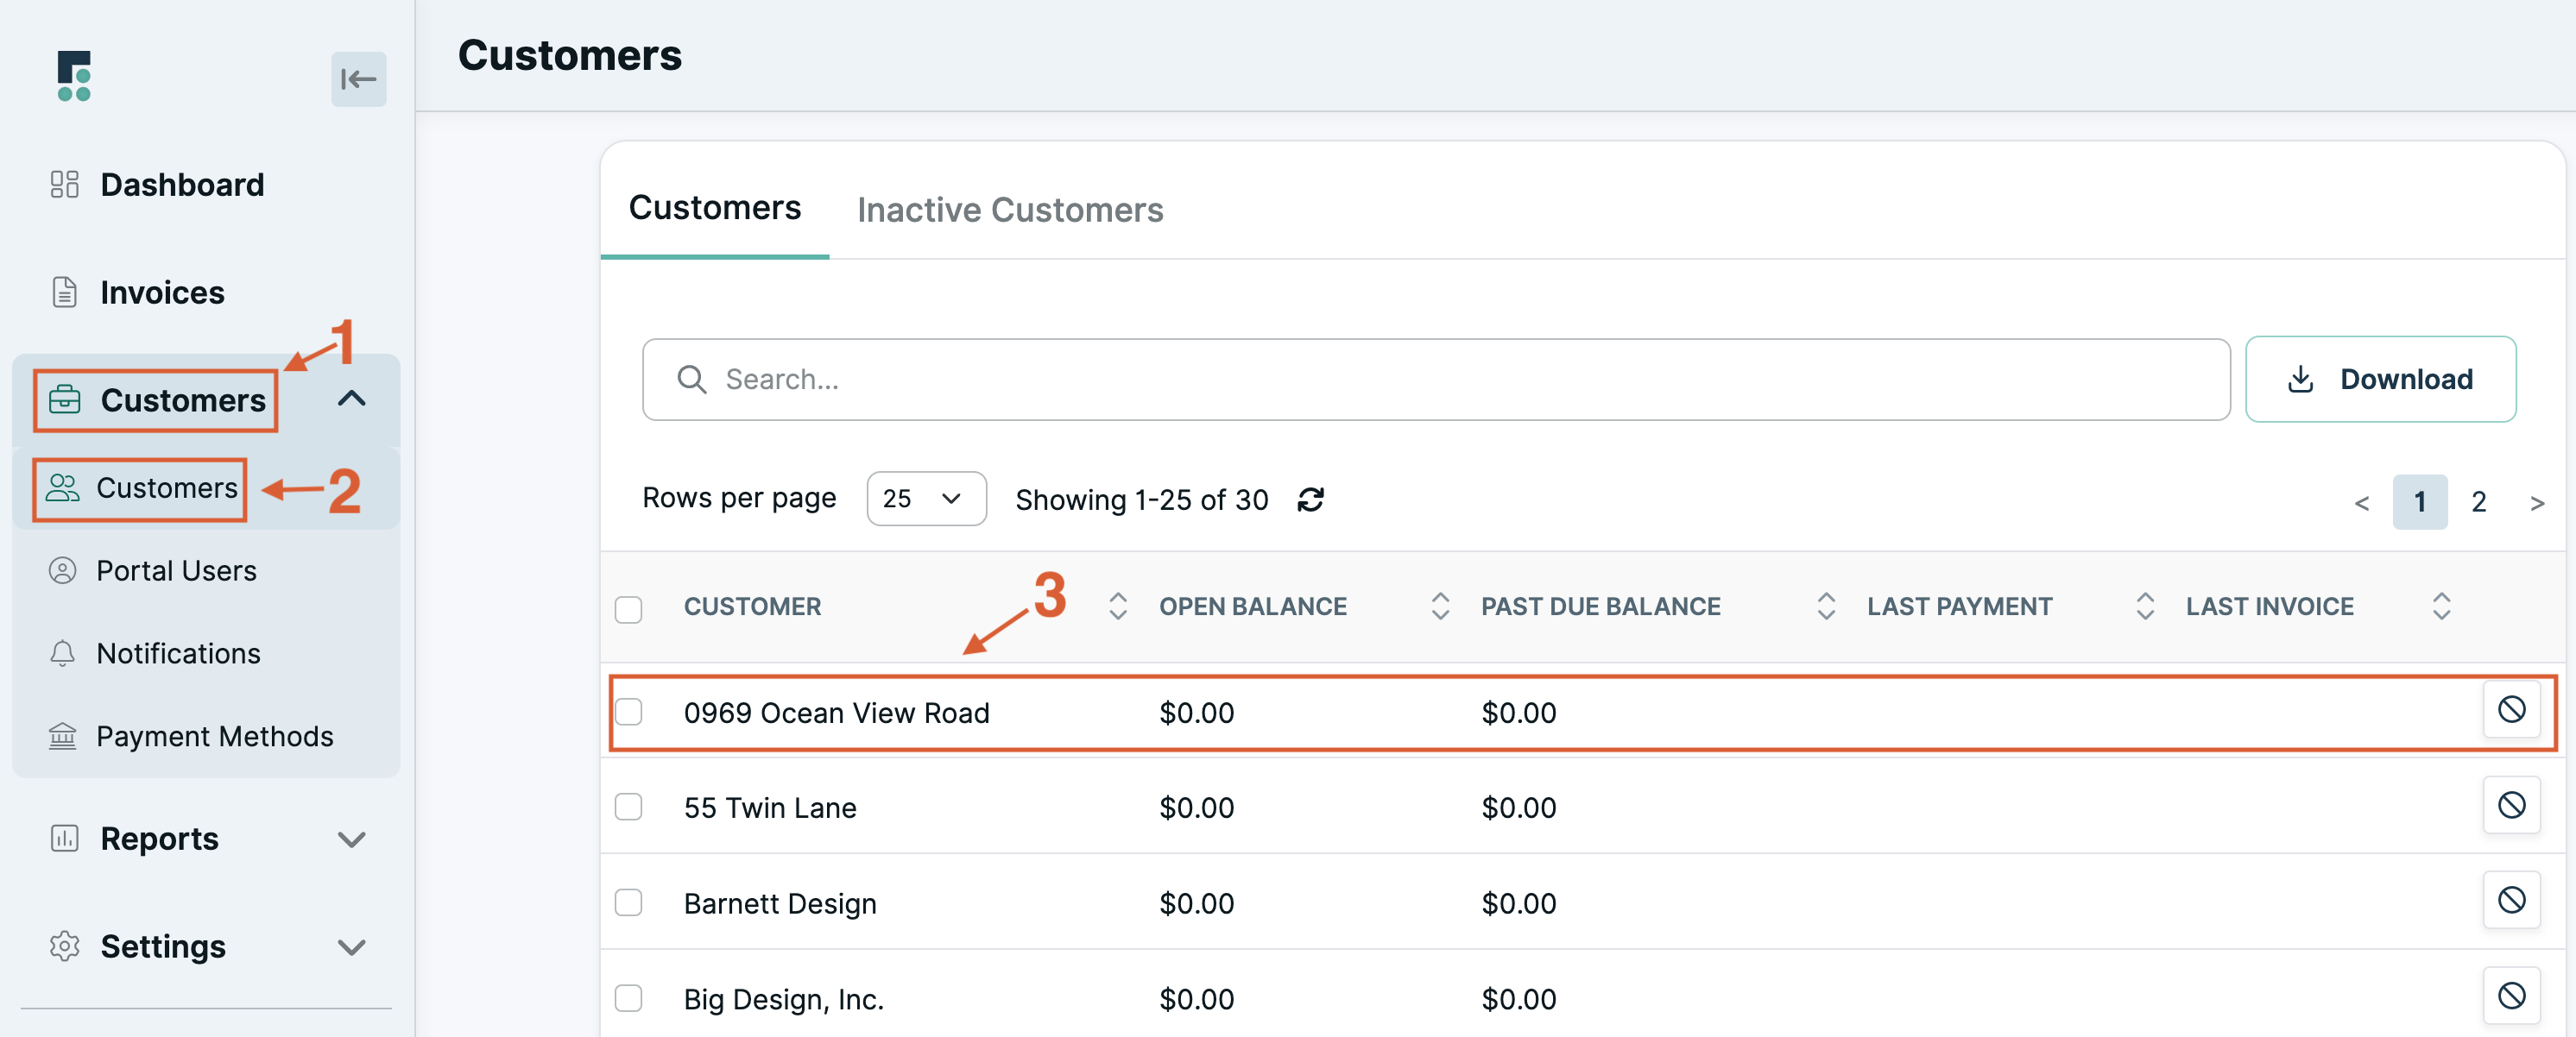Select the Barnett Design row checkbox
Screen dimensions: 2576x1037
[629, 902]
